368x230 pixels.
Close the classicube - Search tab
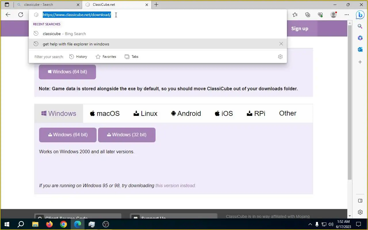click(x=78, y=5)
